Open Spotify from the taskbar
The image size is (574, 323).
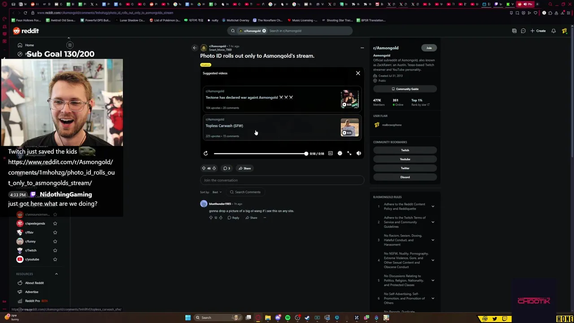click(287, 318)
